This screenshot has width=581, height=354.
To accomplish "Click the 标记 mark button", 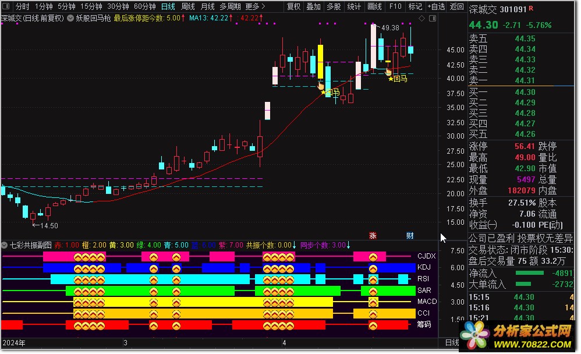I will click(x=415, y=6).
